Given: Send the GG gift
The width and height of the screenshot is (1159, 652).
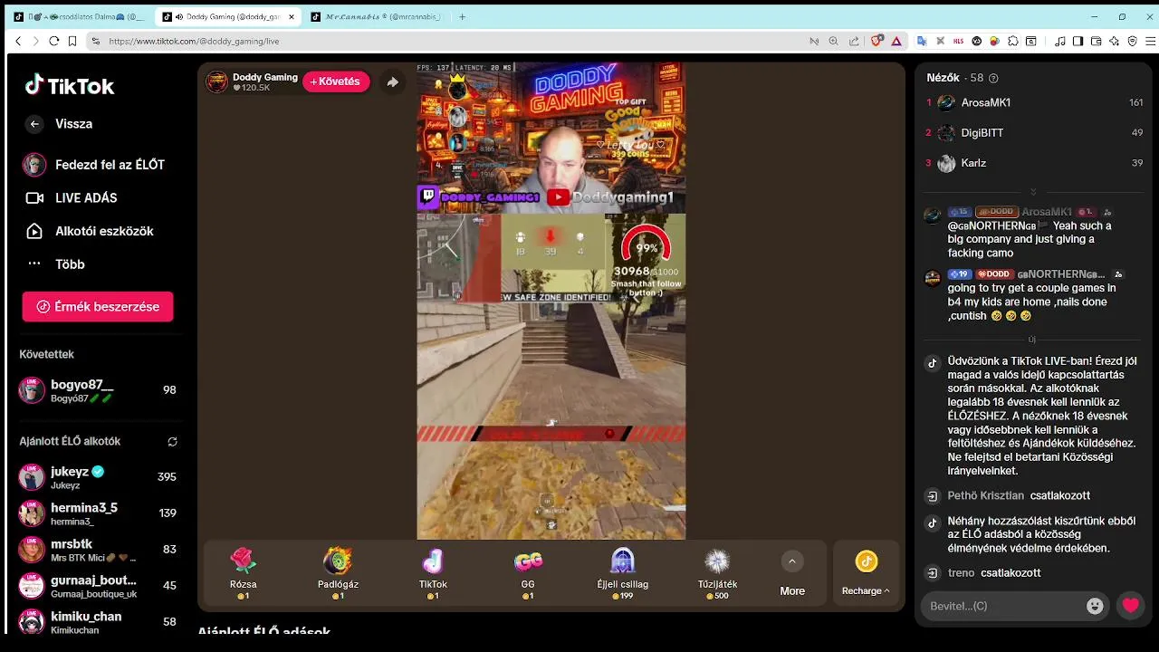Looking at the screenshot, I should (528, 574).
